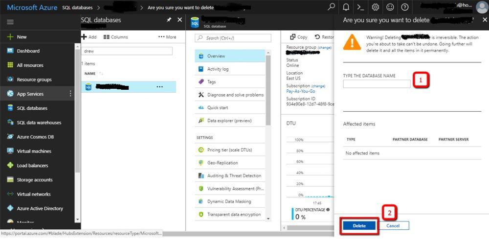Image resolution: width=489 pixels, height=239 pixels.
Task: Change Resource group link
Action: (325, 47)
